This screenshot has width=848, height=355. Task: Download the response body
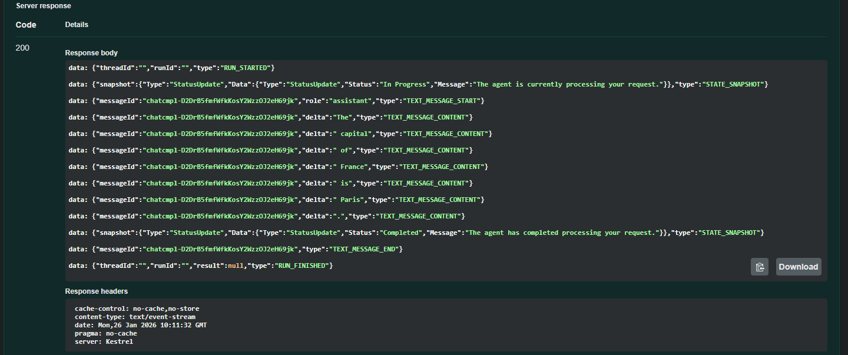click(798, 267)
